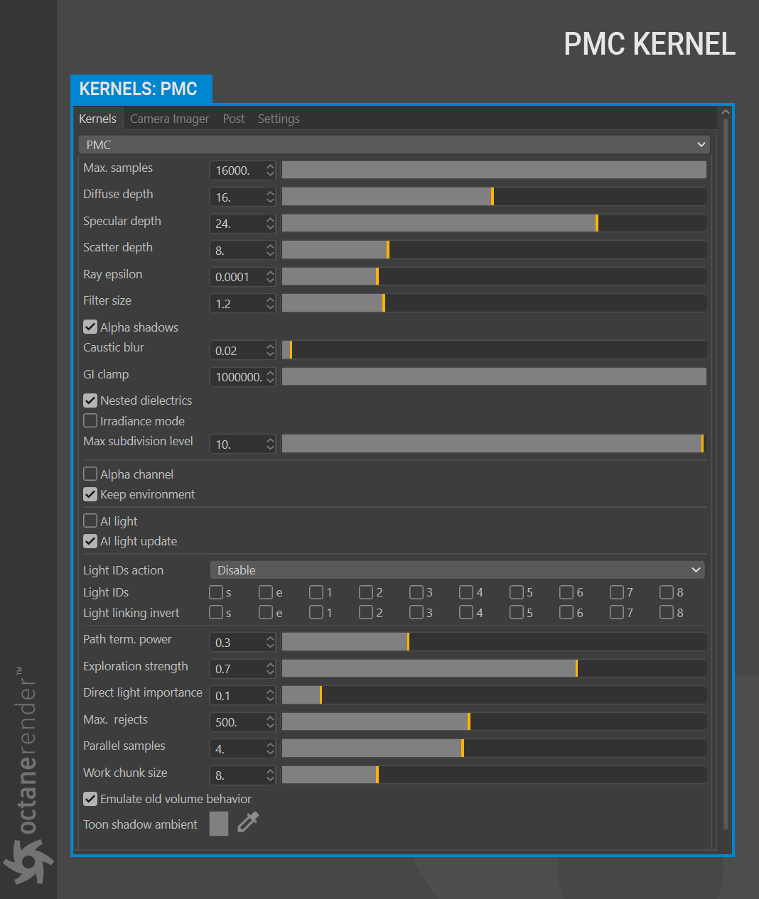Image resolution: width=759 pixels, height=899 pixels.
Task: Check Light linking invert box s
Action: (x=216, y=612)
